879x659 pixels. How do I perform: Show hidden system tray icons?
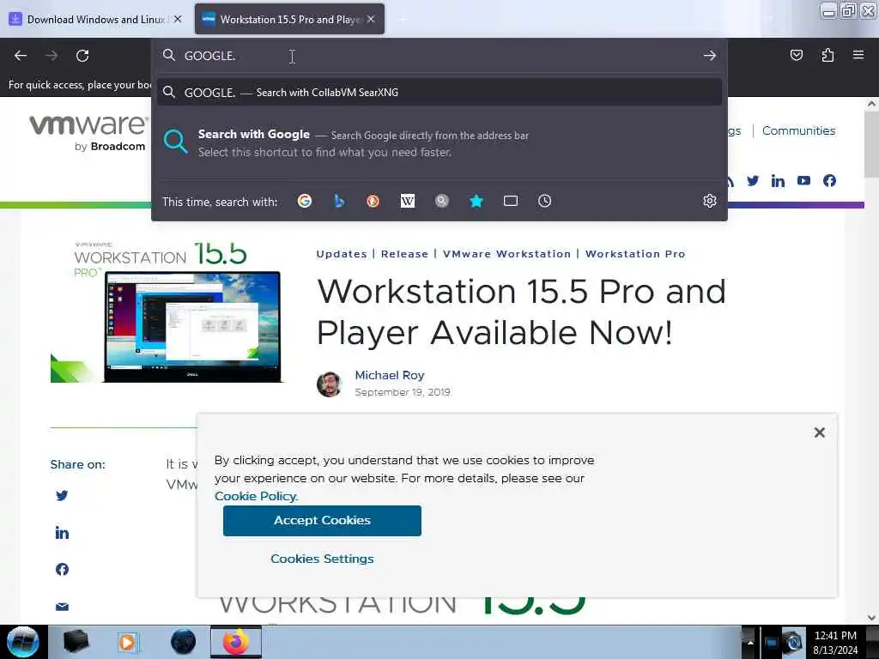(x=749, y=642)
